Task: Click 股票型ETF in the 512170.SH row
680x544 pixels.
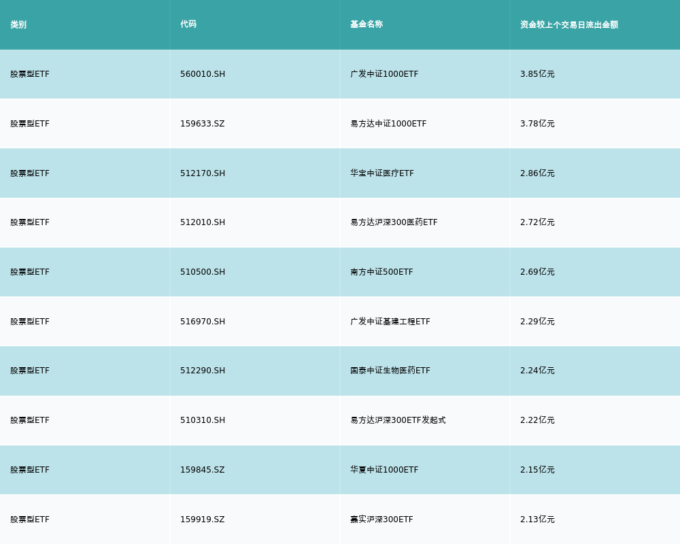Action: [x=30, y=173]
